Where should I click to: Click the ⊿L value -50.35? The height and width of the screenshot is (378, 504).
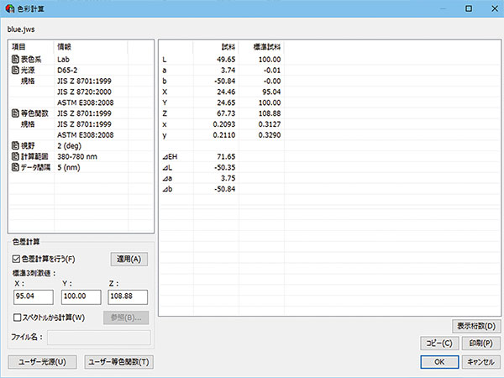click(224, 167)
